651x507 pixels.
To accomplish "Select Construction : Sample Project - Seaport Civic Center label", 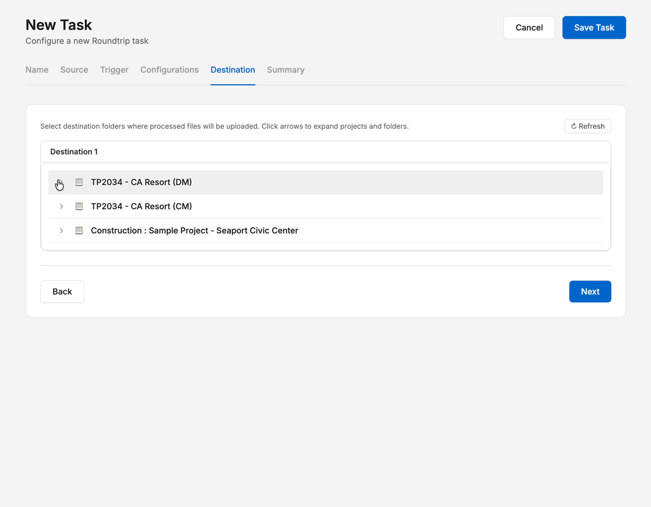I will (x=194, y=231).
